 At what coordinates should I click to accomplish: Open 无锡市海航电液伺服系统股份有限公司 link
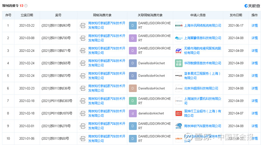[203, 51]
